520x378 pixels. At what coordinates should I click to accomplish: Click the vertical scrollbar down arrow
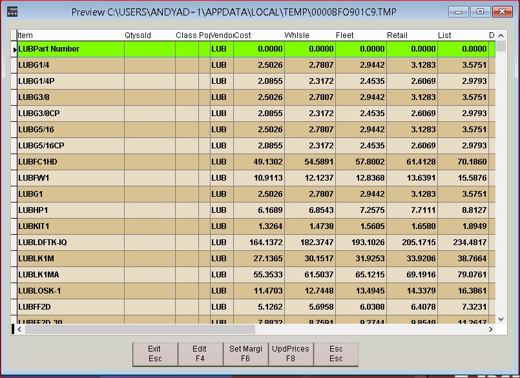tap(501, 319)
